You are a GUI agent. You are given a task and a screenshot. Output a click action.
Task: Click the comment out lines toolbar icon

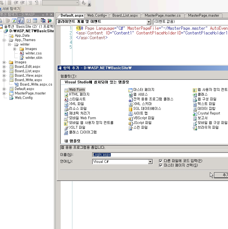coord(30,3)
